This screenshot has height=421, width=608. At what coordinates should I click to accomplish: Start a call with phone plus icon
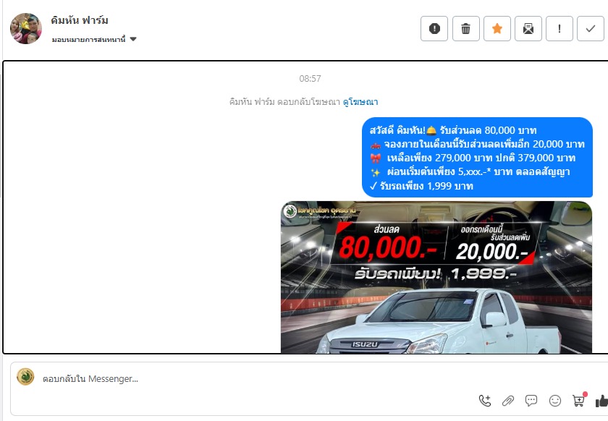click(485, 401)
